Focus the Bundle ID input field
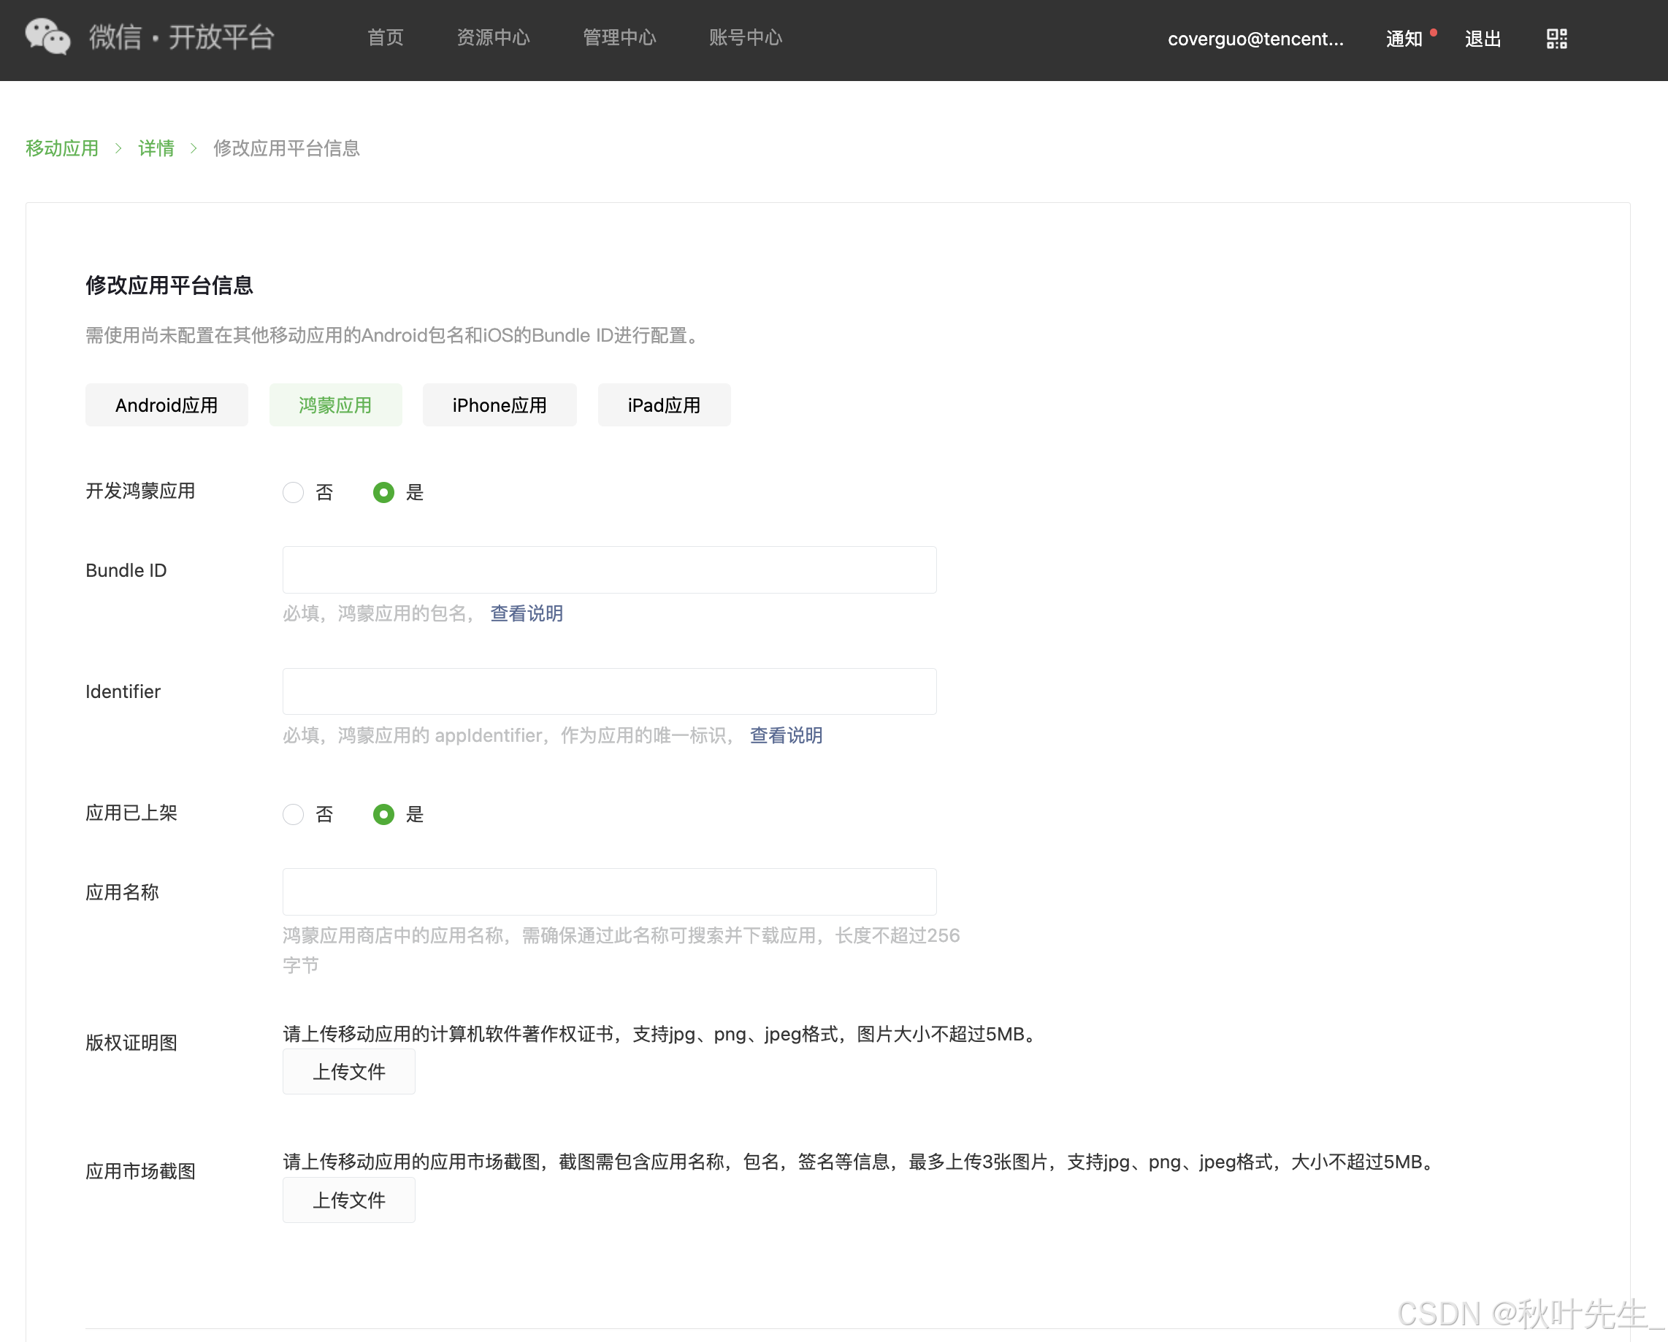This screenshot has width=1668, height=1342. pyautogui.click(x=609, y=570)
